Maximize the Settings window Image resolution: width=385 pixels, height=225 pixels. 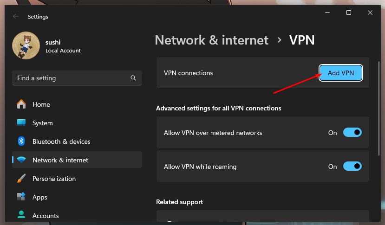(349, 13)
